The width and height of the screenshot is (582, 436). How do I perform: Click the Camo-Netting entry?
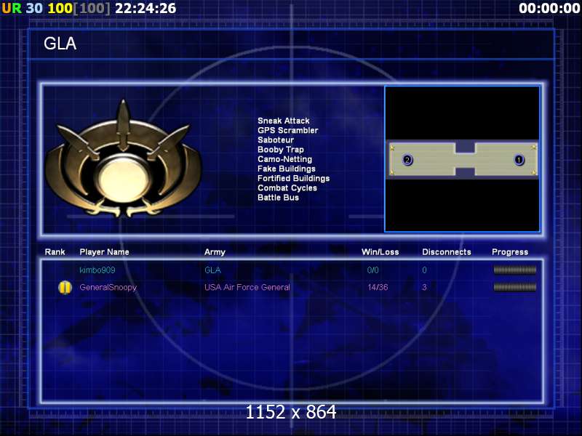pyautogui.click(x=284, y=159)
